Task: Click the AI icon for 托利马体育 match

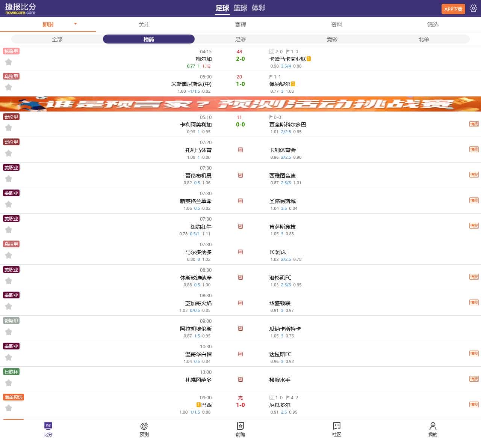Action: coord(240,150)
